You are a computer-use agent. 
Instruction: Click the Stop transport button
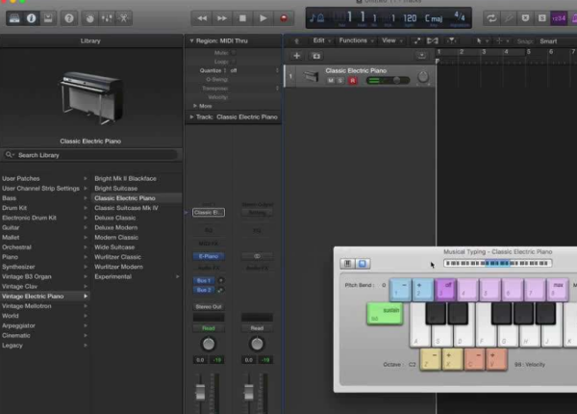click(242, 18)
